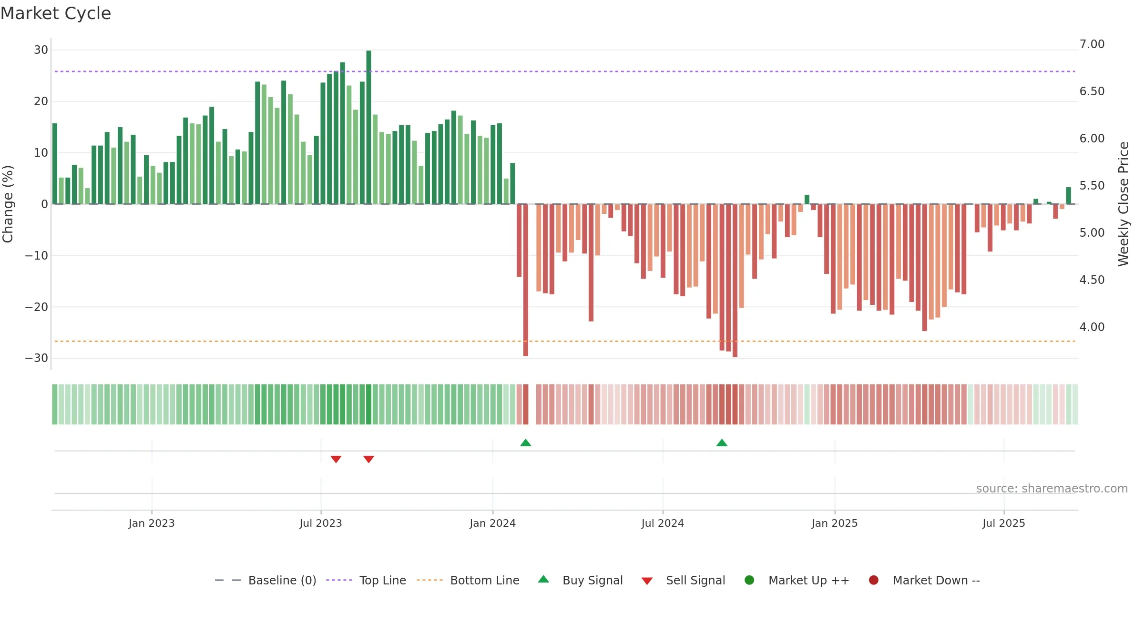Click the 7.00 price axis label
The height and width of the screenshot is (643, 1144).
point(1092,44)
